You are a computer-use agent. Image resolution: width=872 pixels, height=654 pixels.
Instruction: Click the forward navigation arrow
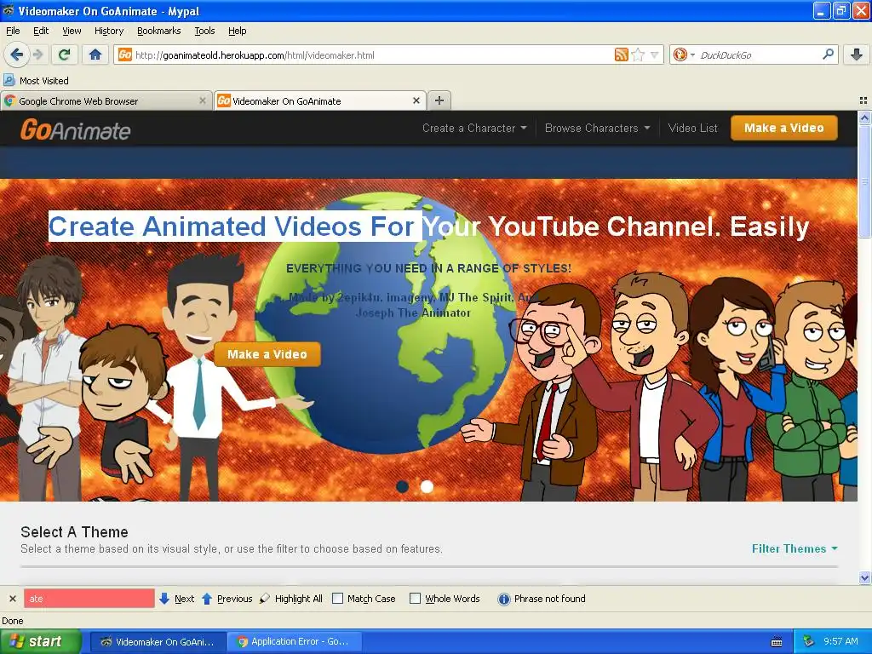tap(37, 54)
